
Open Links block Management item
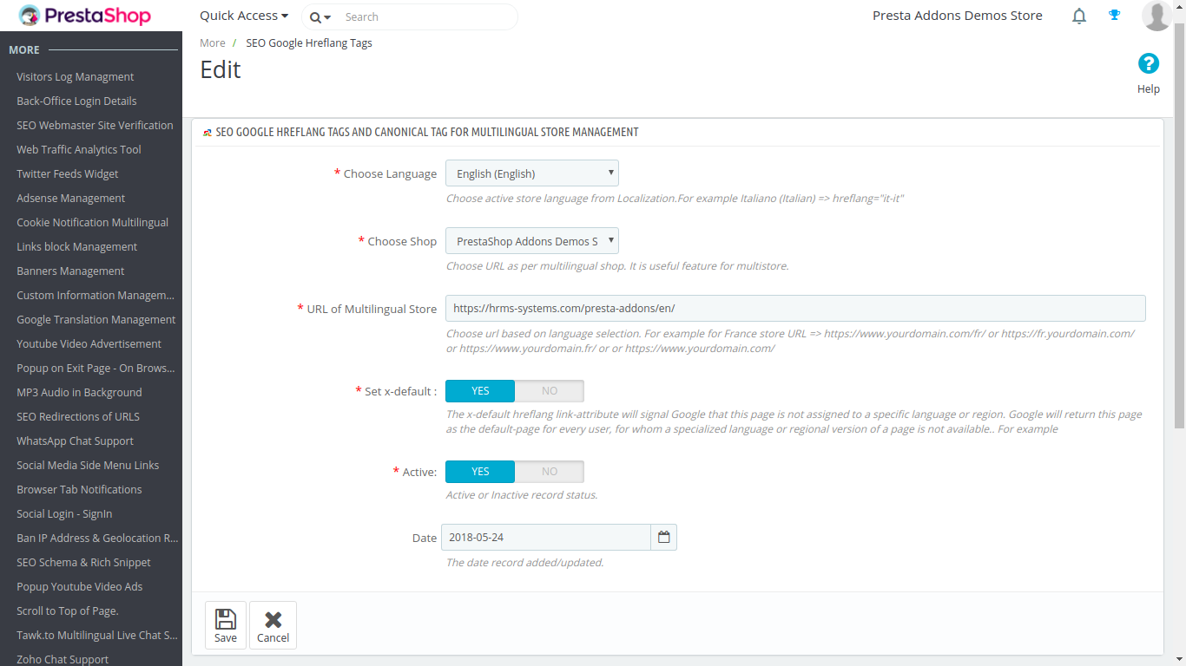pos(77,246)
